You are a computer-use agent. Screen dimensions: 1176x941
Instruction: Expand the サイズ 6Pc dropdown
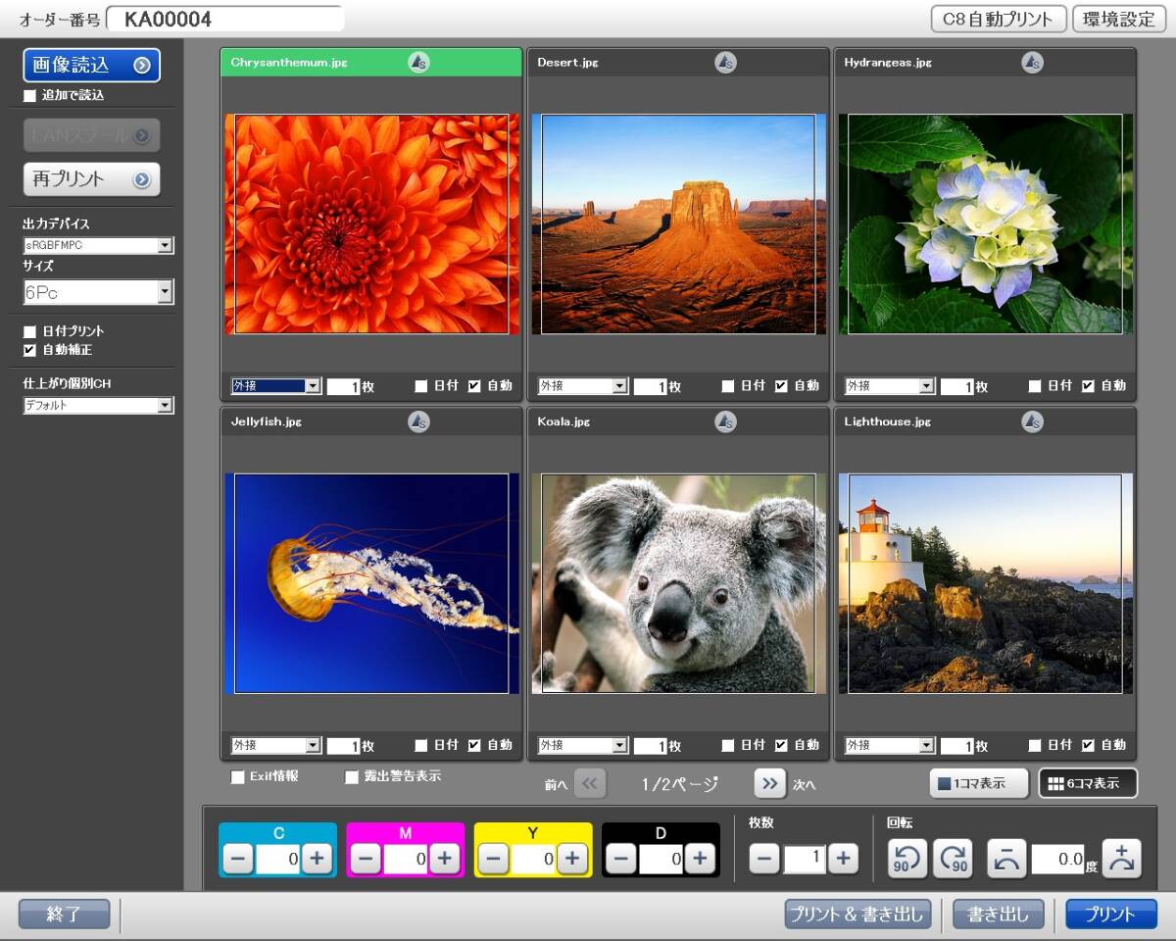tap(165, 292)
